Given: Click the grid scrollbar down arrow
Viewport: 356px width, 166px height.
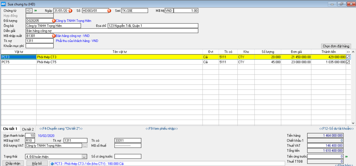Looking at the screenshot, I should 353,123.
